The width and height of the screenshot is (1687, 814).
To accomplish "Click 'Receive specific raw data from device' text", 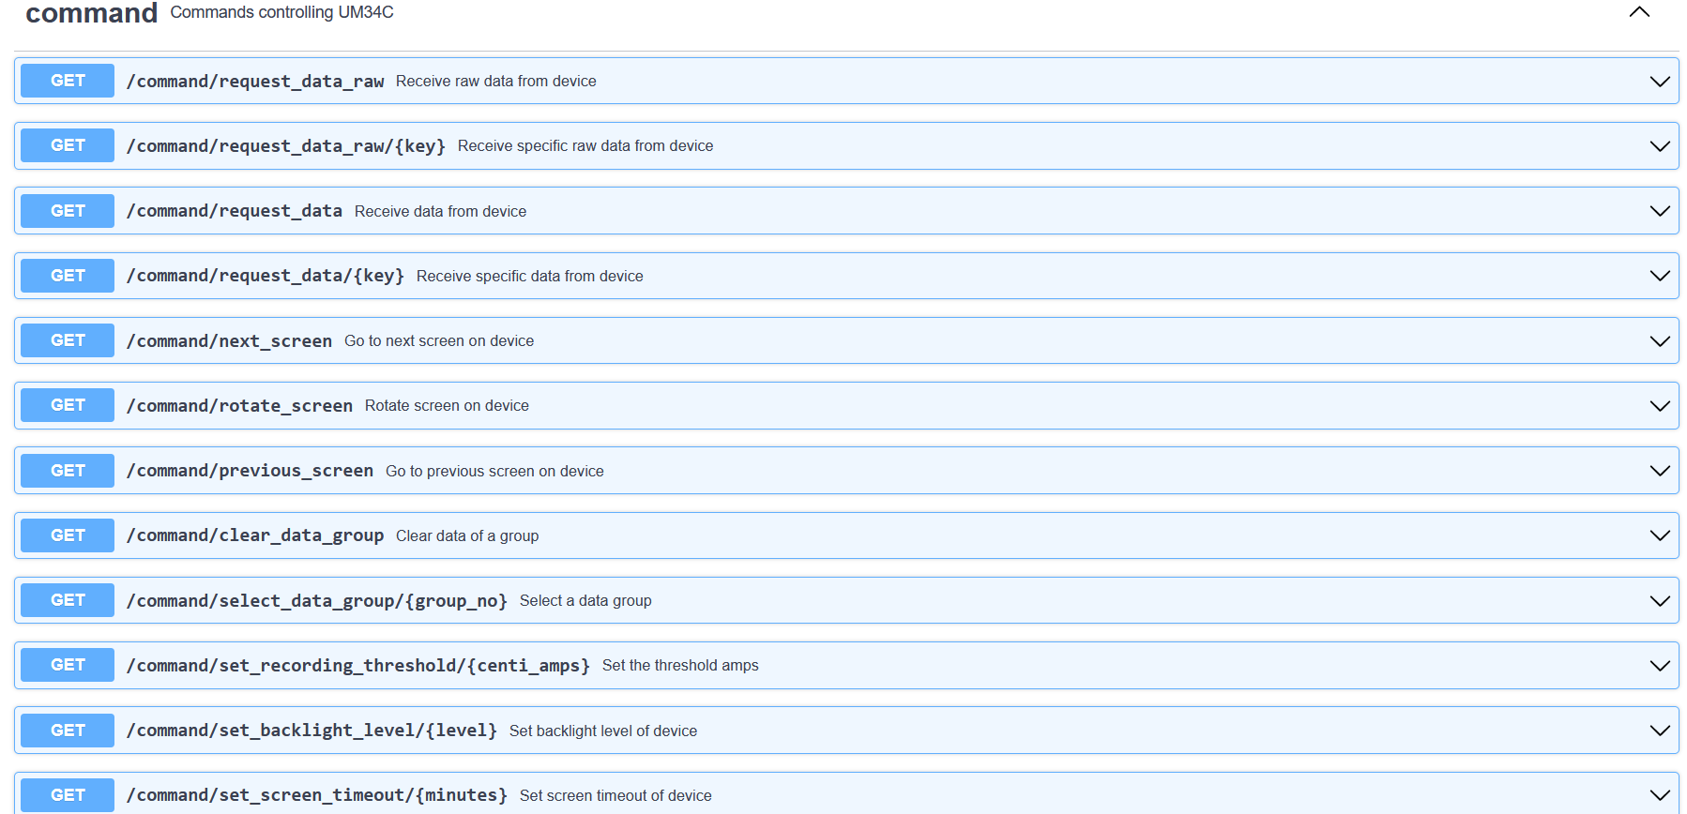I will coord(585,146).
